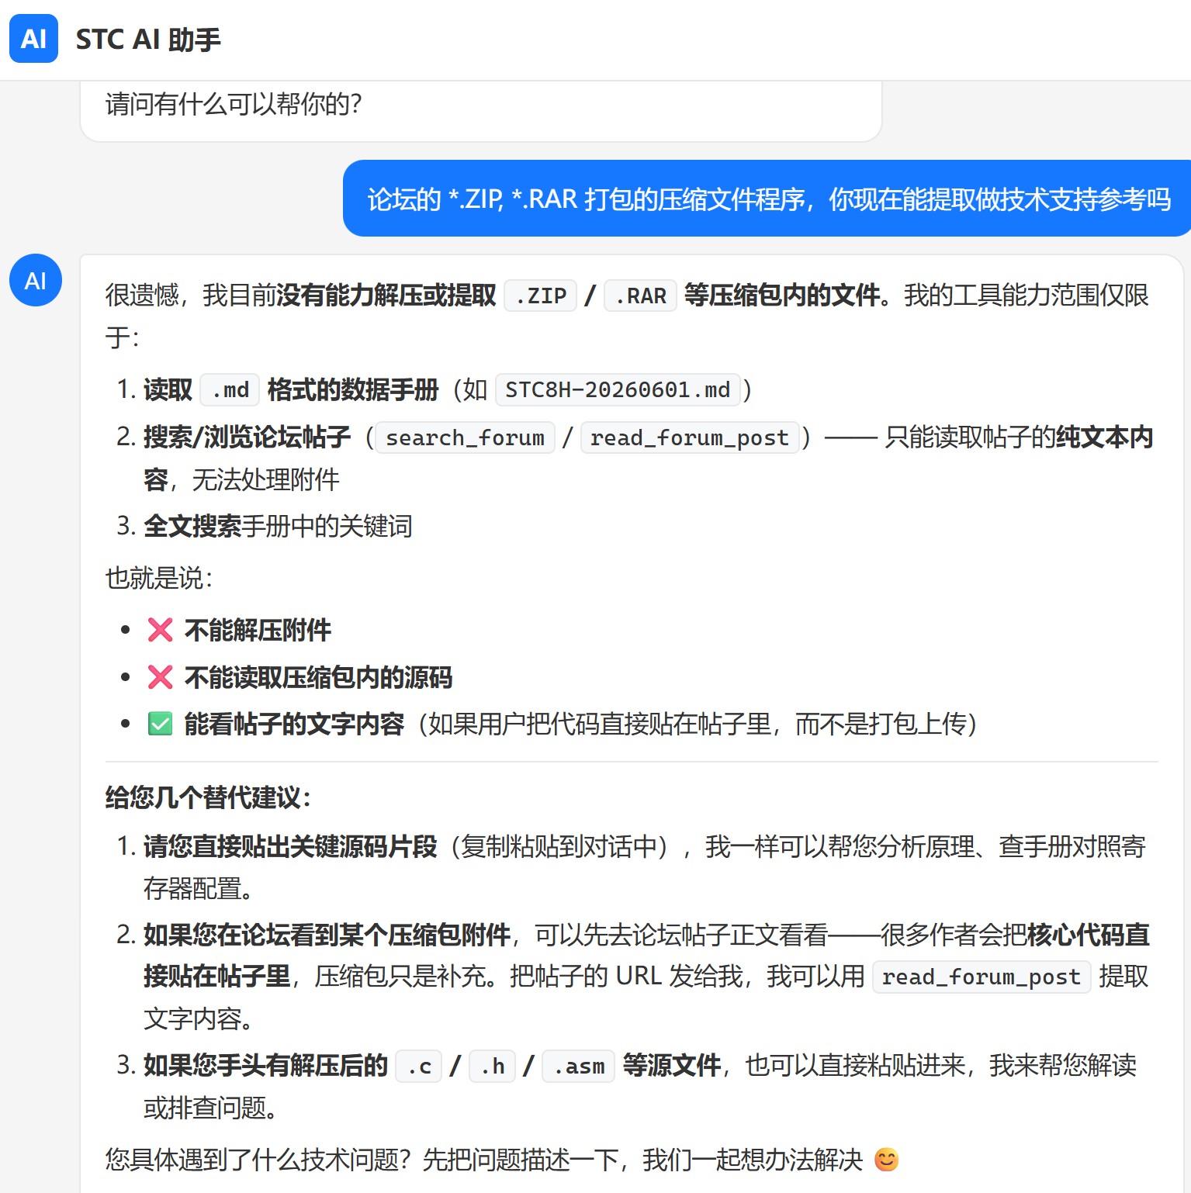The width and height of the screenshot is (1191, 1193).
Task: Click the 'STC8H-20260601.md' filename tag
Action: coord(618,389)
